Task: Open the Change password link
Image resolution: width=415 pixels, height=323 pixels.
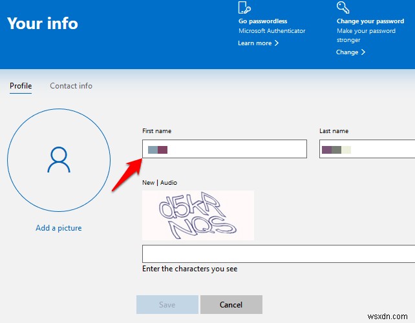Action: [347, 52]
